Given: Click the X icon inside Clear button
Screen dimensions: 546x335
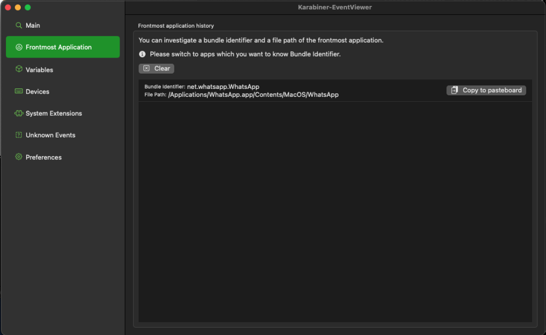Looking at the screenshot, I should [x=147, y=69].
